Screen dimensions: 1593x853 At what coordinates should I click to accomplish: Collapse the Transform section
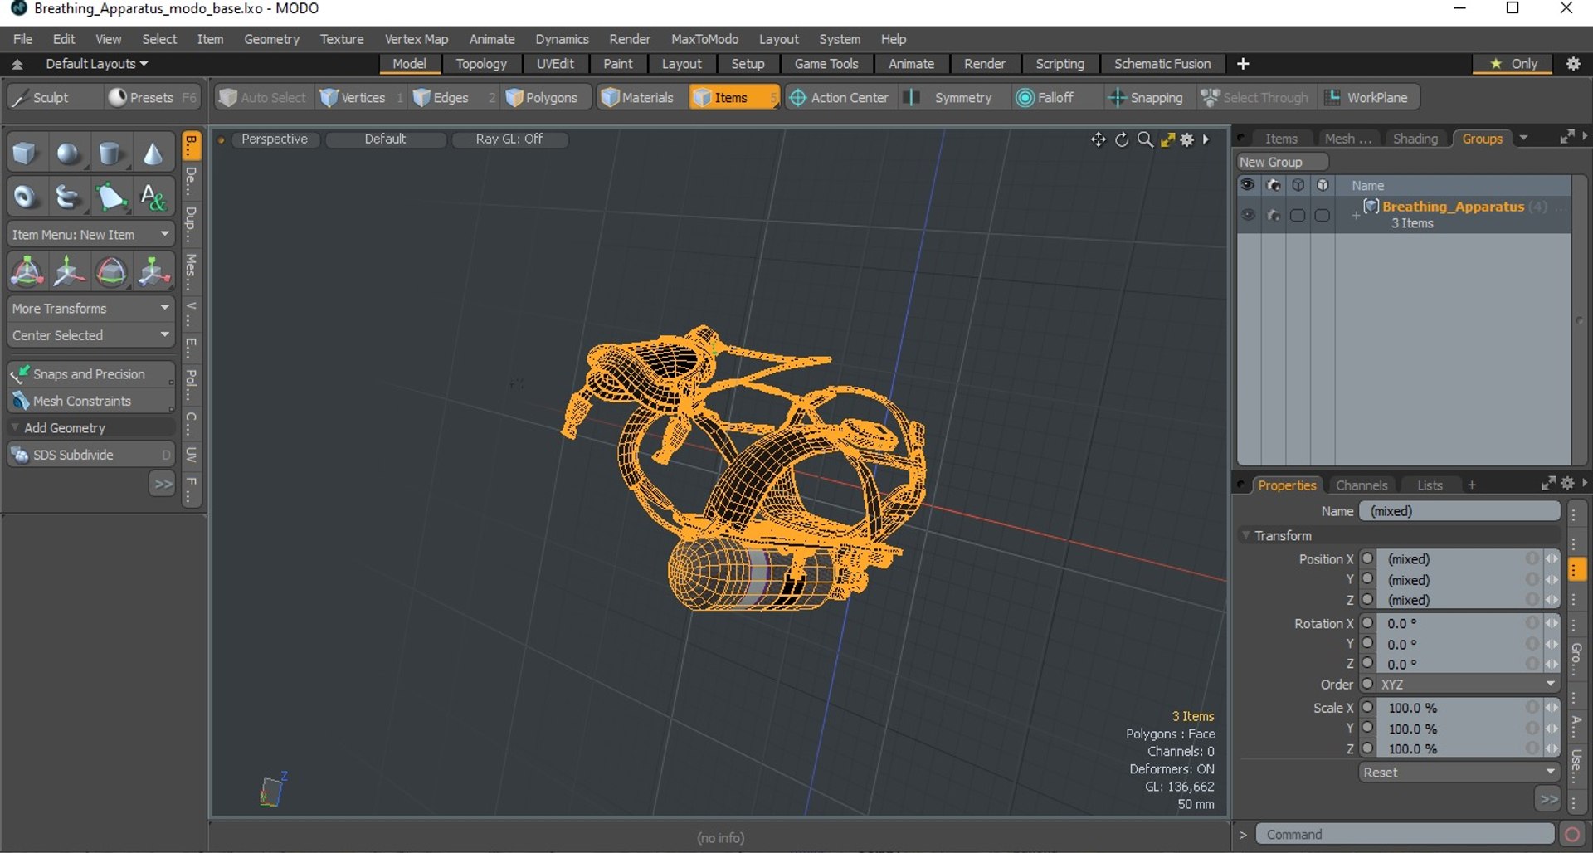pos(1246,536)
